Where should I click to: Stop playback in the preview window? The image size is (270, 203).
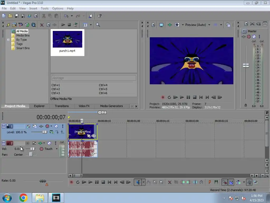coord(195,97)
